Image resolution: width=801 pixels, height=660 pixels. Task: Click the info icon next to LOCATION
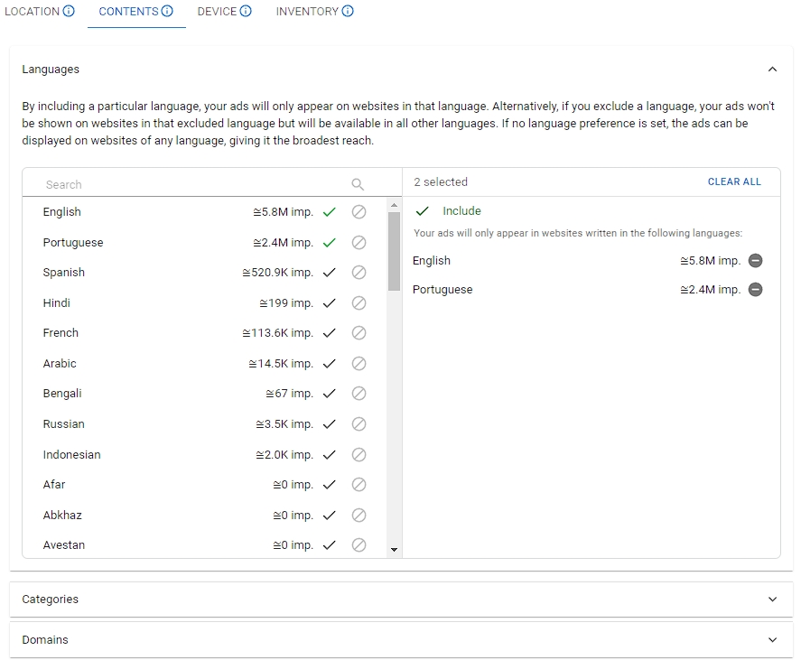(x=70, y=12)
